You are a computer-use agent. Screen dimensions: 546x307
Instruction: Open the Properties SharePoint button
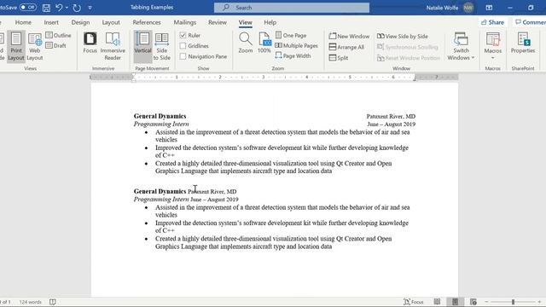[x=523, y=43]
